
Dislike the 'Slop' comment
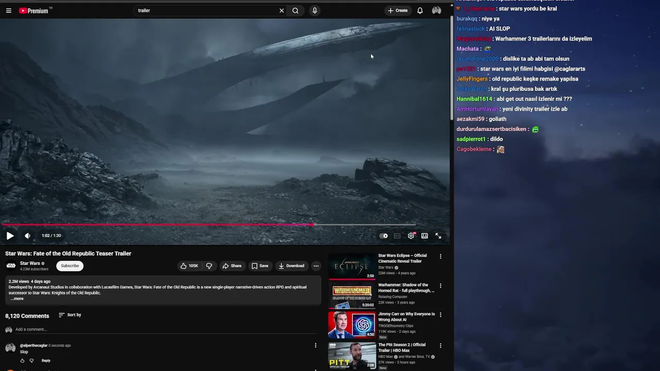[31, 361]
